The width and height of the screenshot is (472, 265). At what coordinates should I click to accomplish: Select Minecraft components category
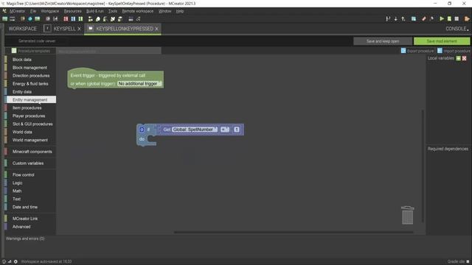[x=30, y=152]
